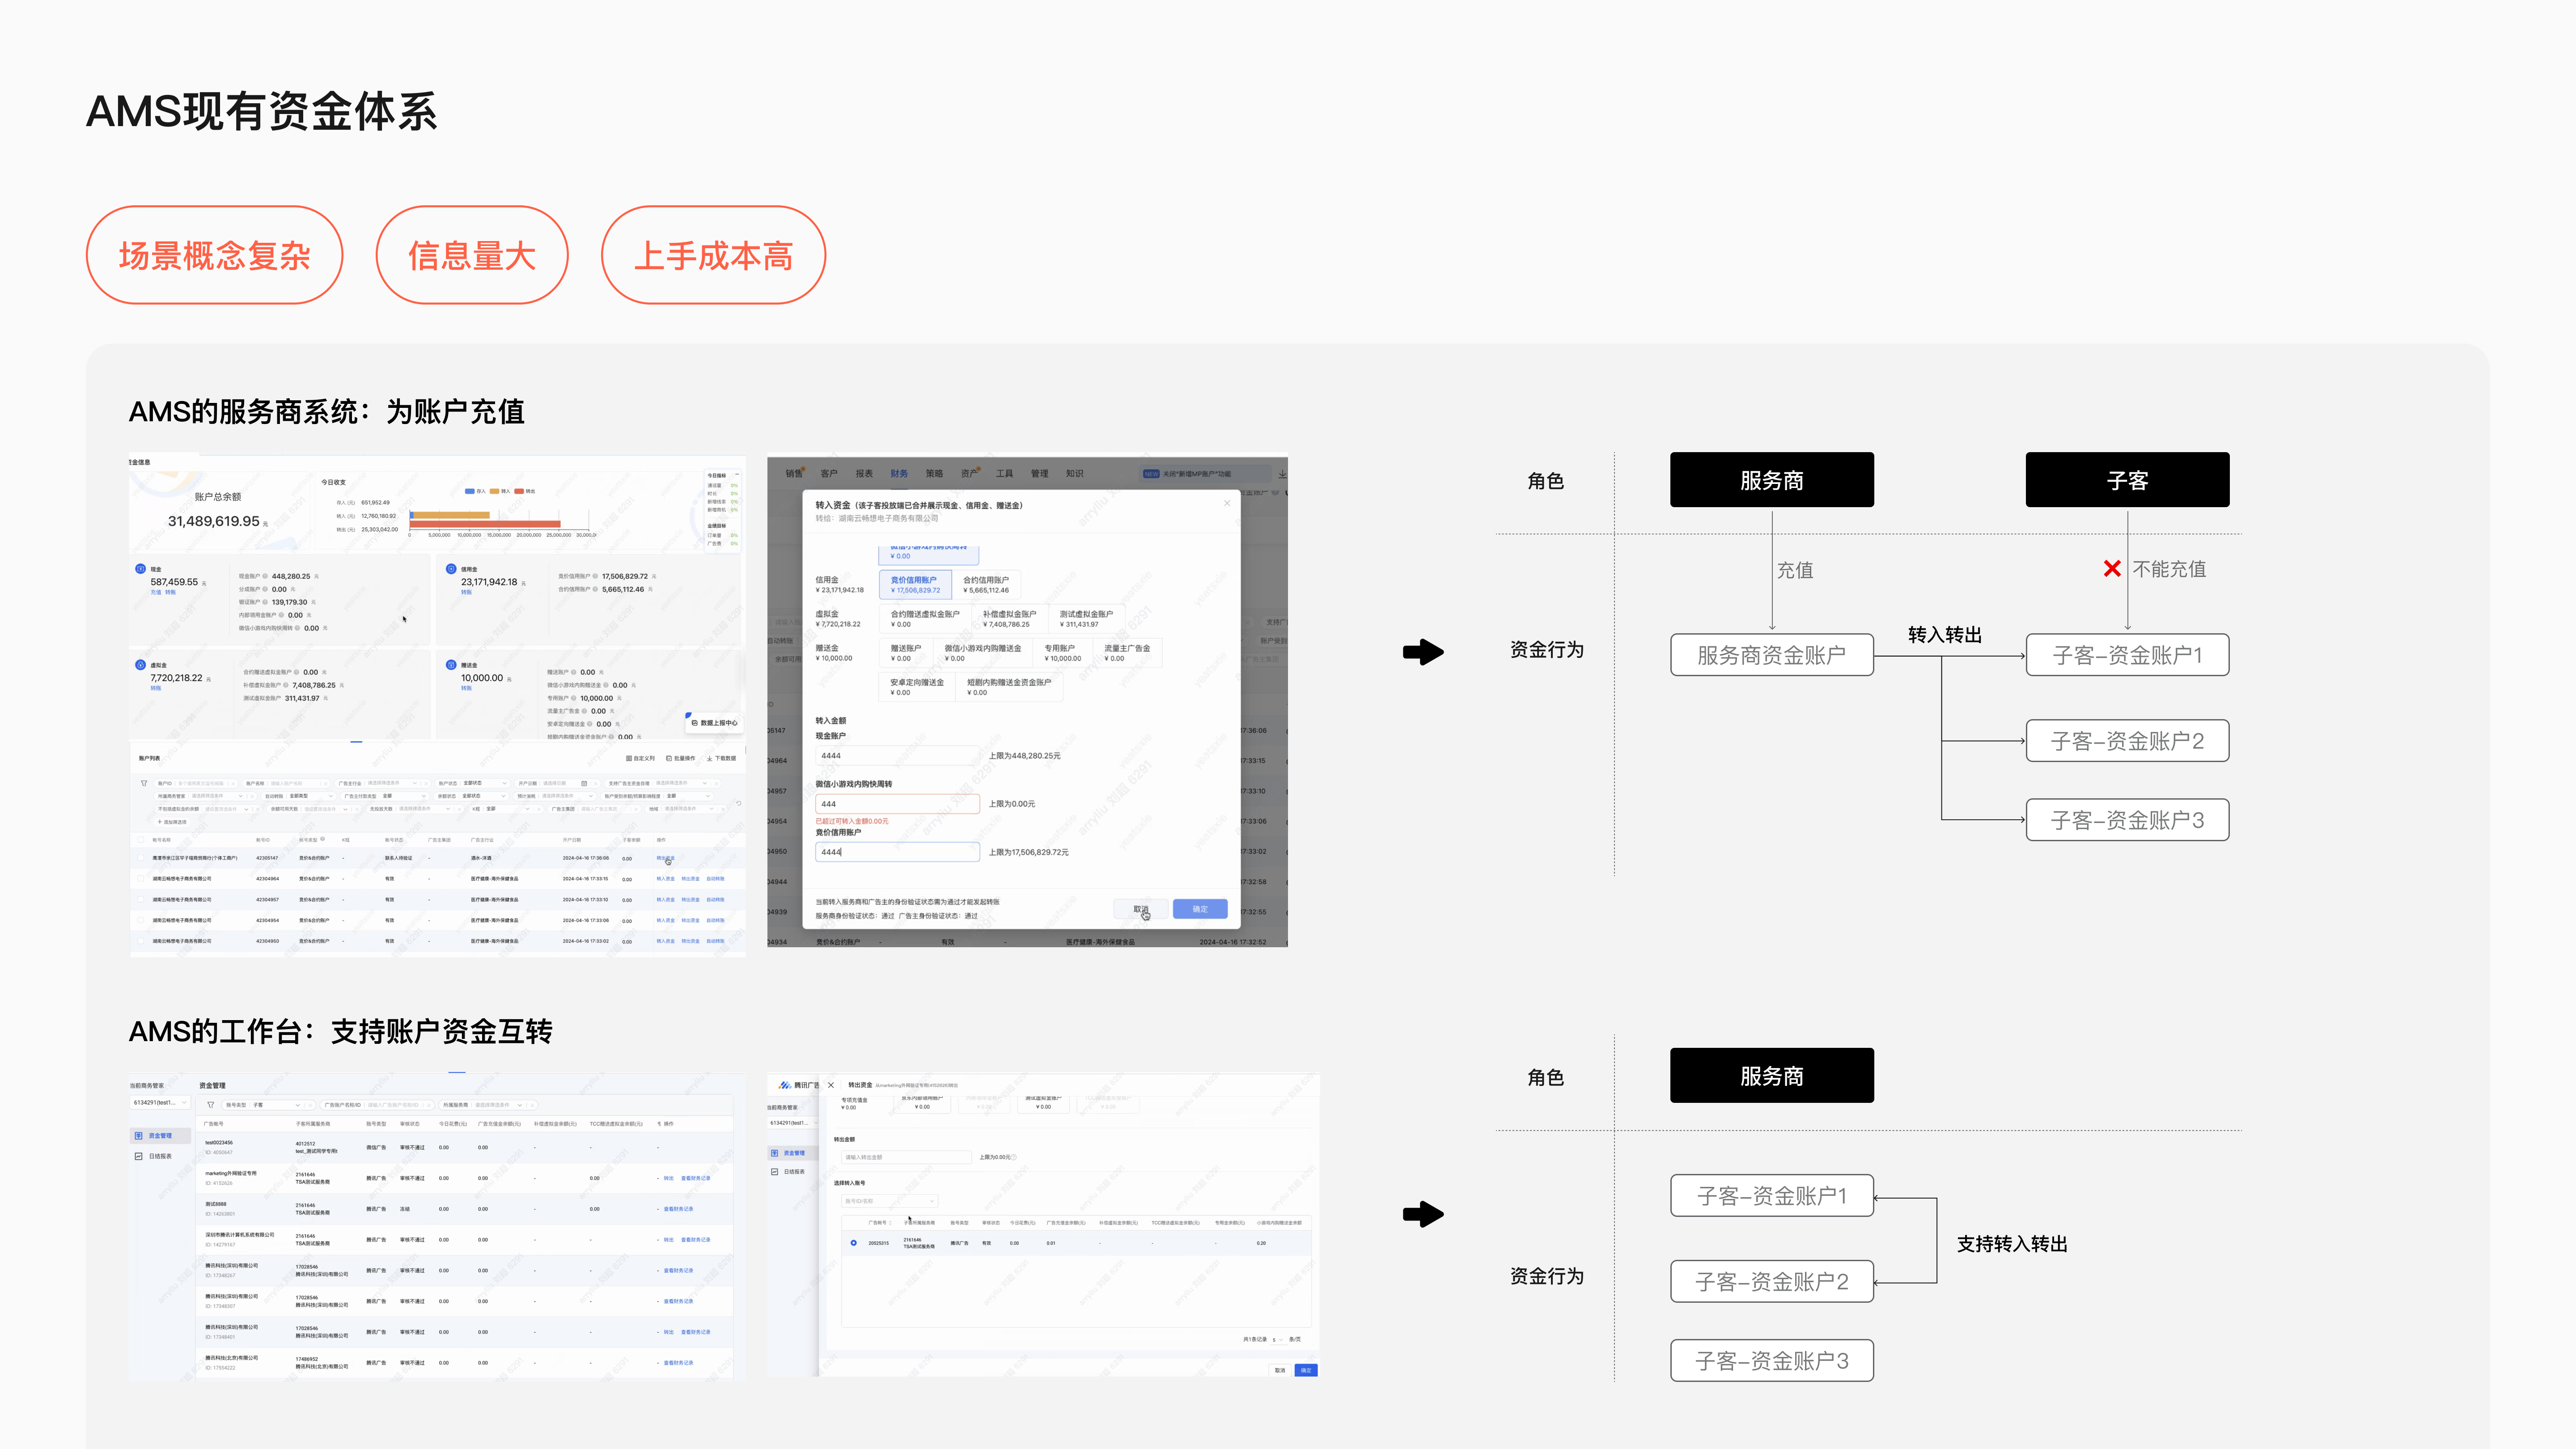Open the 报表 top navigation tab
Image resolution: width=2576 pixels, height=1449 pixels.
[864, 474]
